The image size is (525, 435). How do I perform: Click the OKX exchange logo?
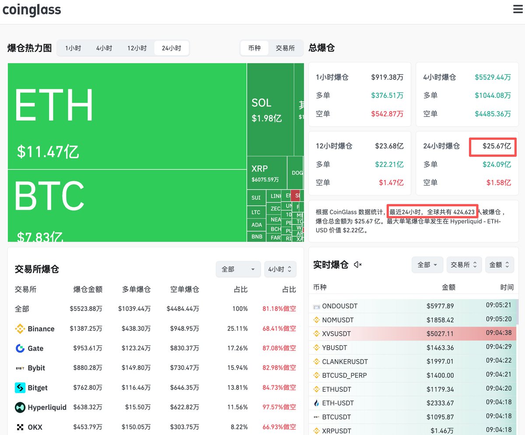pyautogui.click(x=20, y=427)
